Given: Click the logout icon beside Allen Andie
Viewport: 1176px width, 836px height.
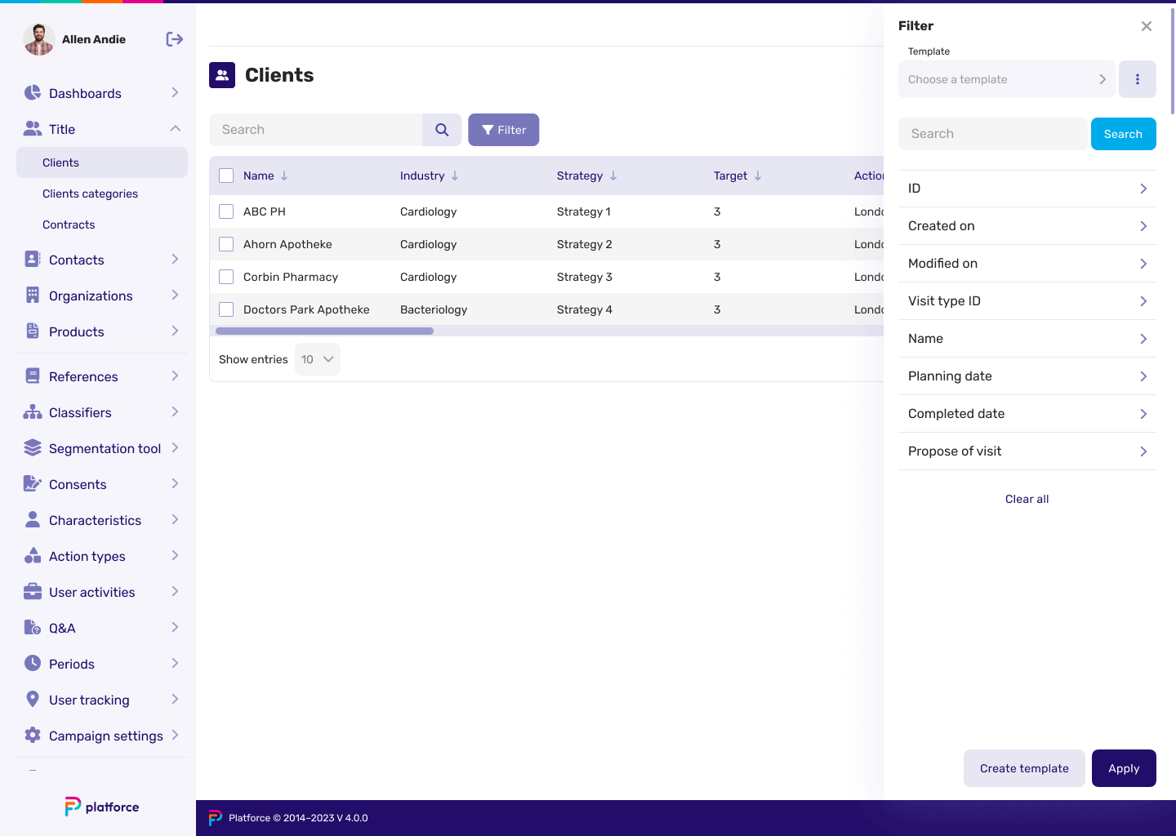Looking at the screenshot, I should point(174,39).
